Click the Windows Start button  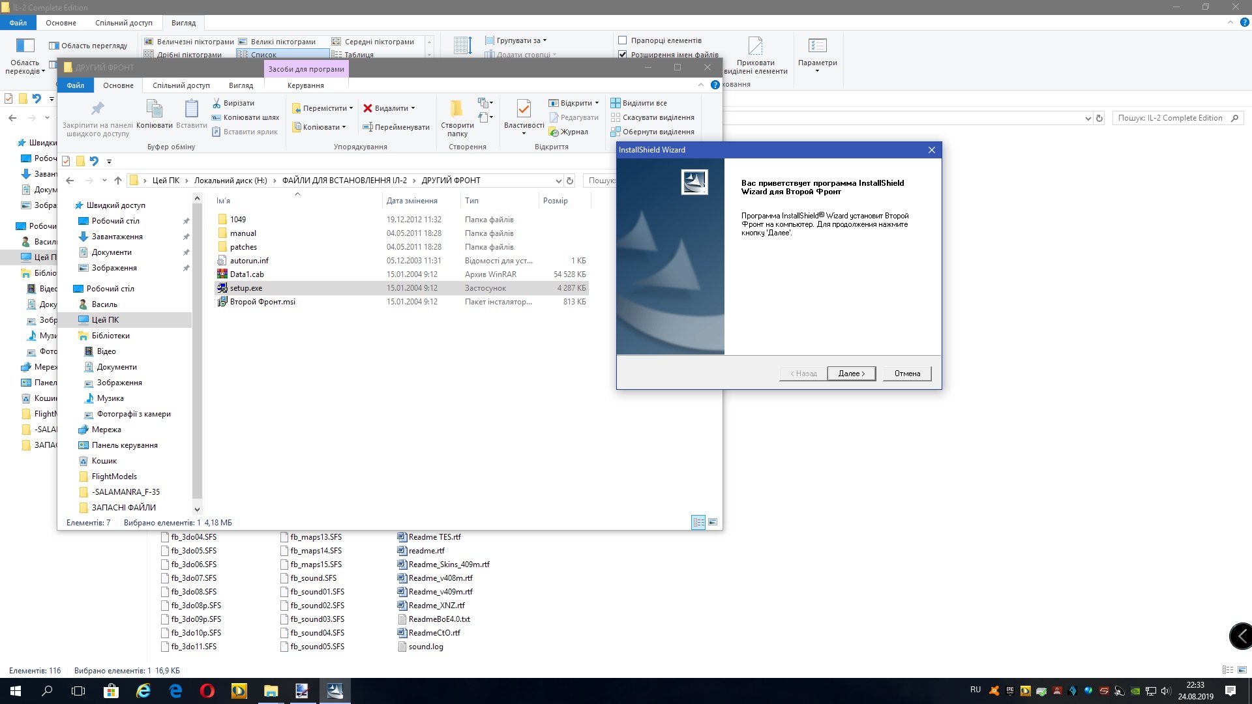[x=16, y=691]
